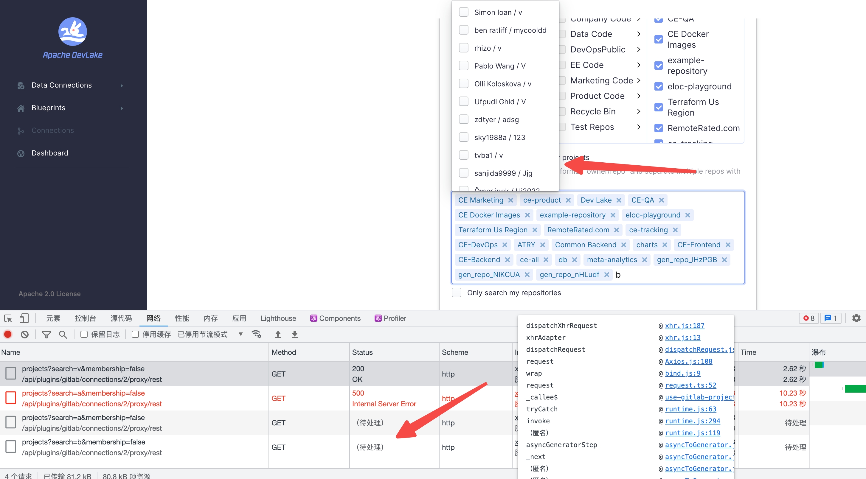Open Dashboard from the sidebar
Screen dimensions: 866x479
pos(50,153)
